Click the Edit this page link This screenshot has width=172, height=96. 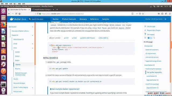pos(151,26)
